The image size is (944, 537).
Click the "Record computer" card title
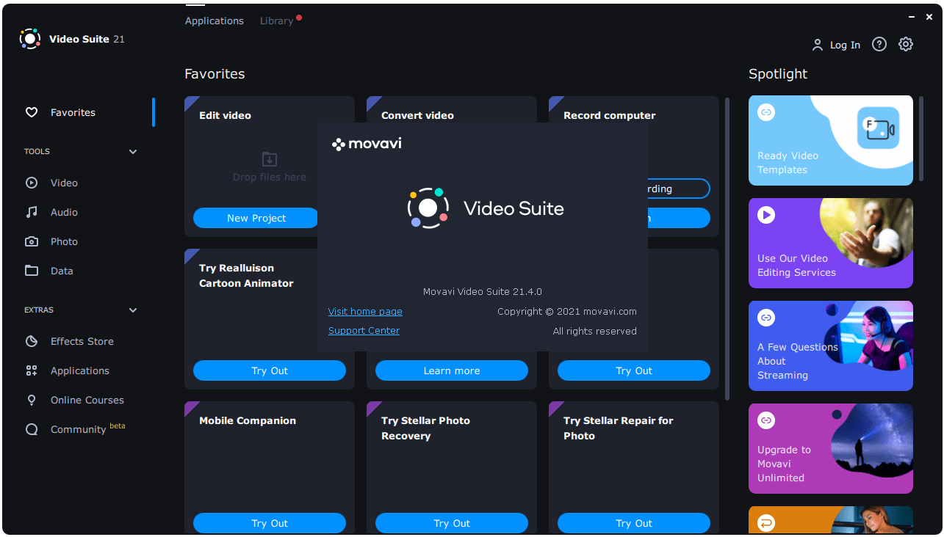609,115
